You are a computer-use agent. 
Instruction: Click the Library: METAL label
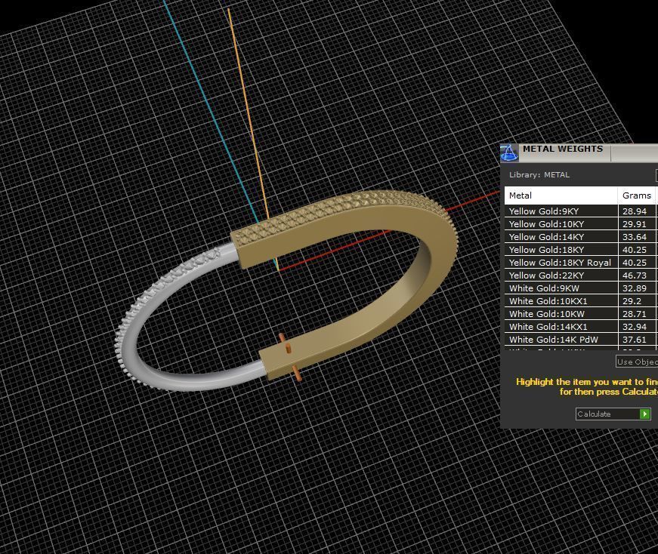[539, 175]
